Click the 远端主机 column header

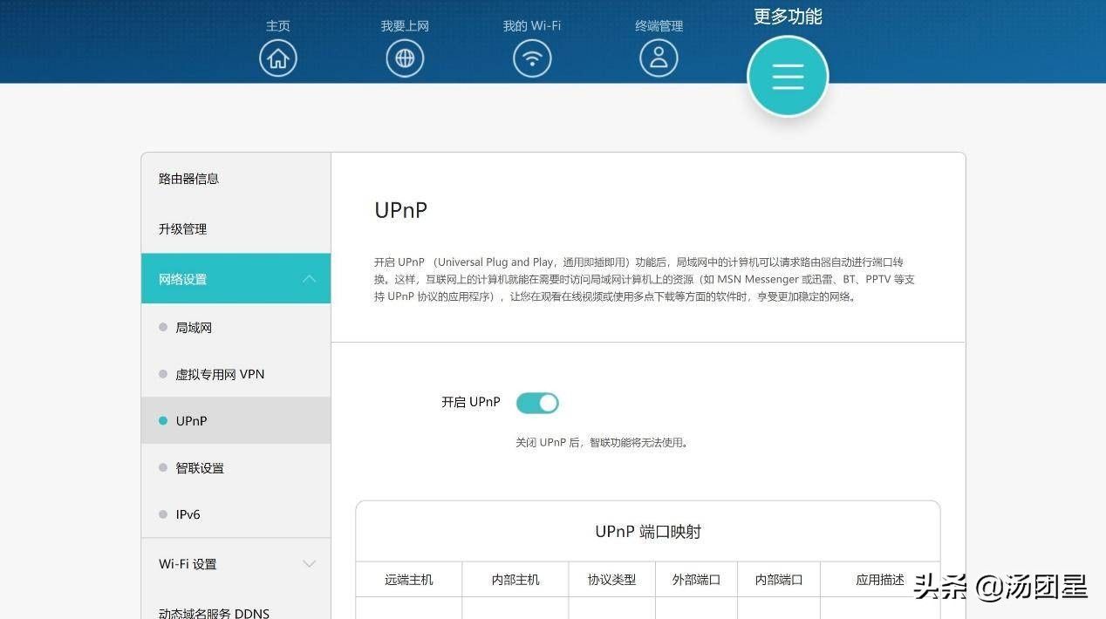409,580
